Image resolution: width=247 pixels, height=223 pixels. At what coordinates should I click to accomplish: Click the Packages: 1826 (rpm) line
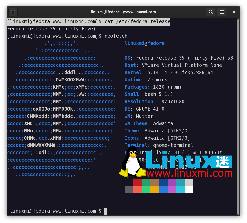[153, 87]
